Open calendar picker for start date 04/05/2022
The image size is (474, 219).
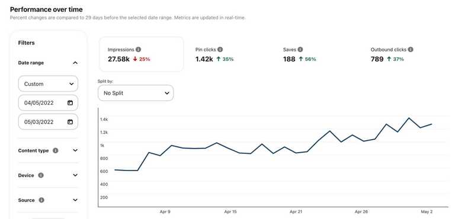coord(70,103)
